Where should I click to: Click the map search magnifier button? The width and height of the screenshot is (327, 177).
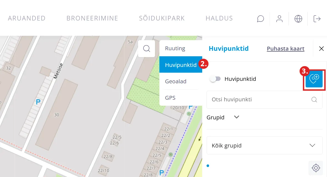[146, 49]
